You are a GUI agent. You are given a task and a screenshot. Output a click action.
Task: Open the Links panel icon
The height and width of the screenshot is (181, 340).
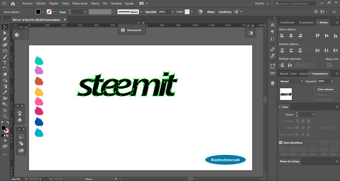coord(273,73)
